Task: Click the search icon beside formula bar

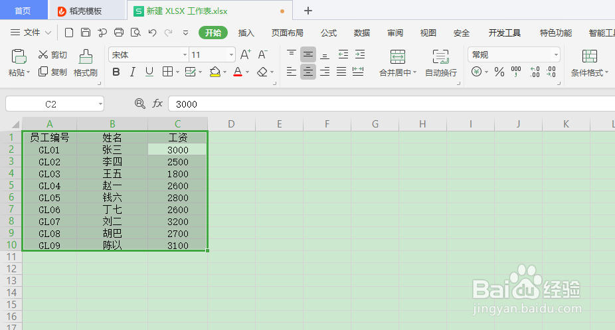Action: click(140, 104)
